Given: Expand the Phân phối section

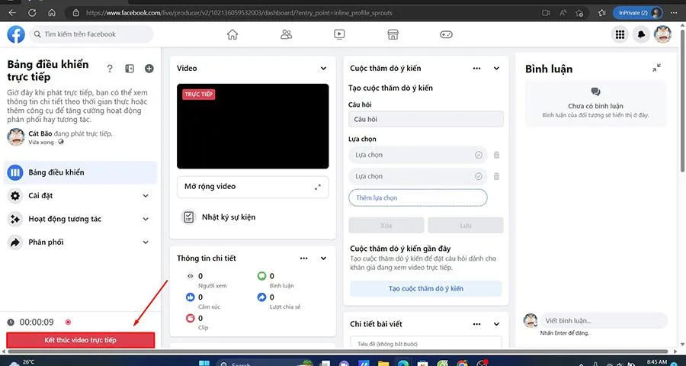Looking at the screenshot, I should 81,242.
